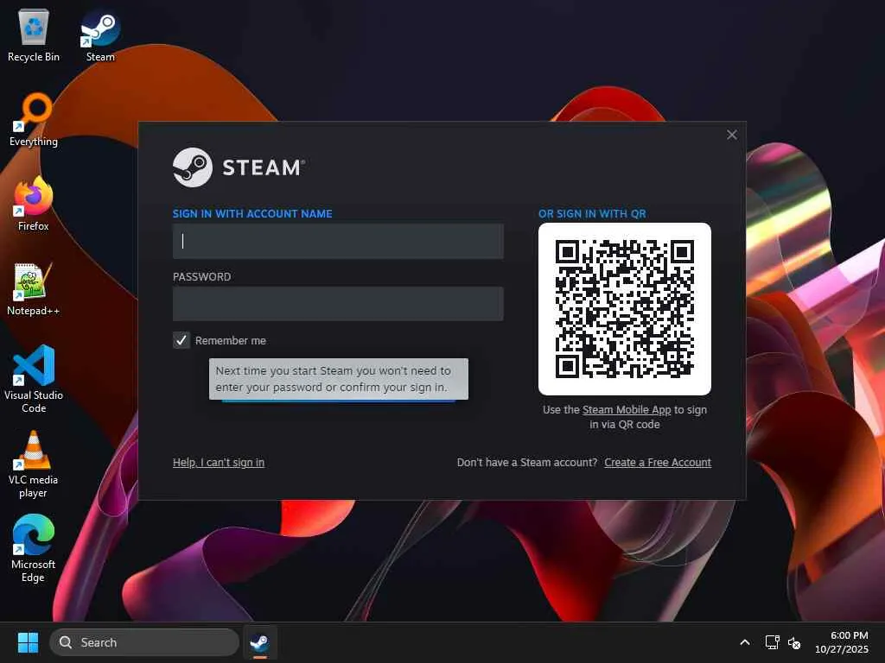Open the Steam Mobile App link

point(627,410)
